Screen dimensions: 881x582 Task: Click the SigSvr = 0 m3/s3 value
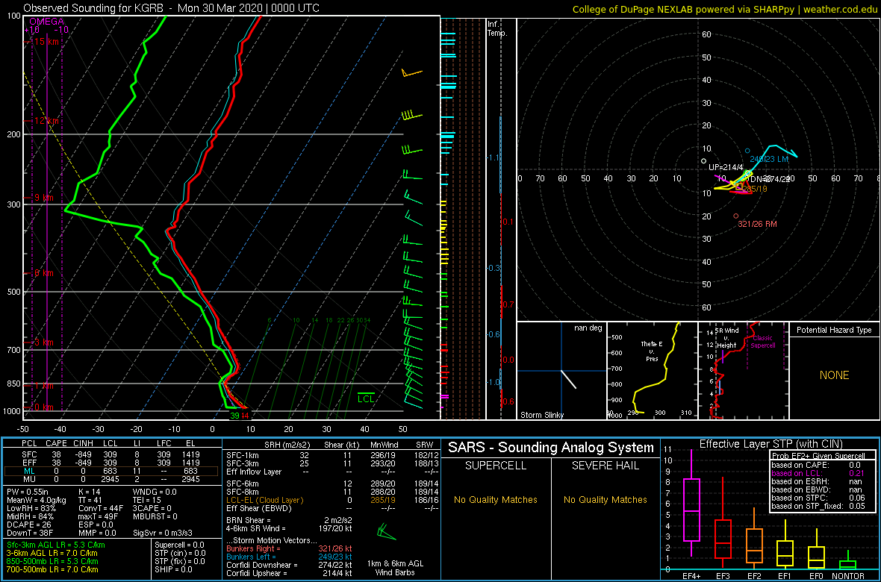tap(164, 532)
